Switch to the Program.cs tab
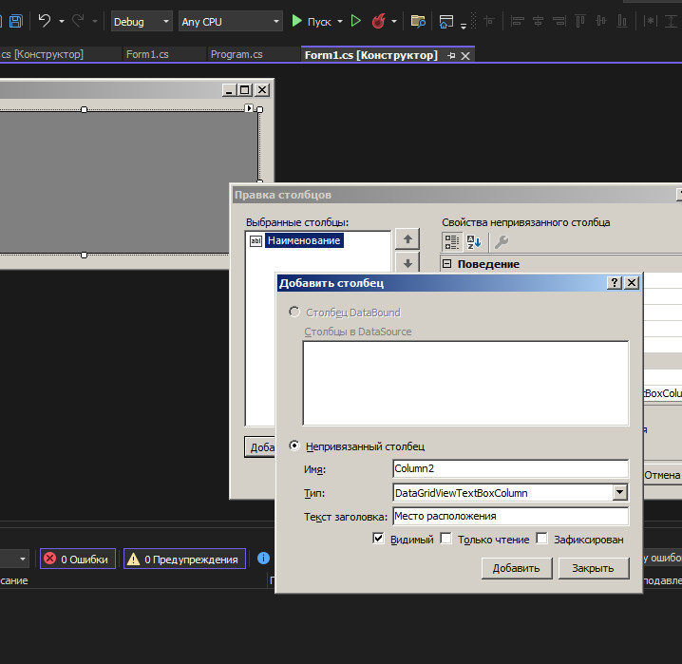This screenshot has width=682, height=664. coord(237,54)
